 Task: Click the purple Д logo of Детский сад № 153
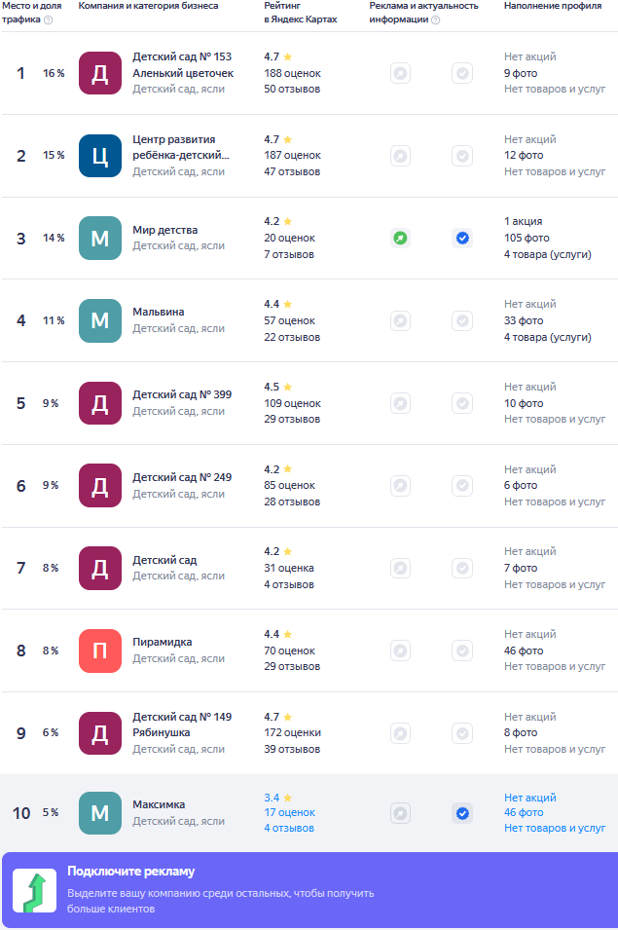[x=100, y=73]
